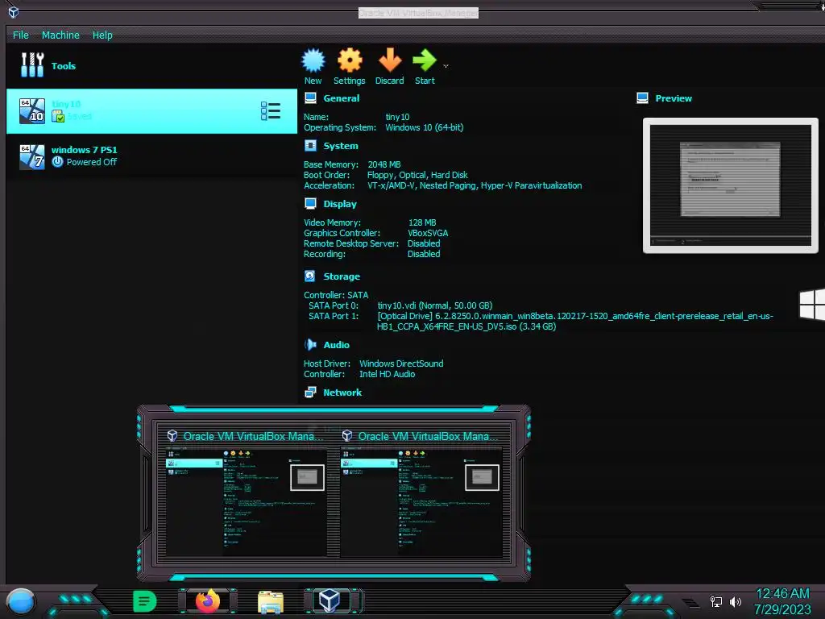Click the Intel HD Audio controller value

click(x=387, y=374)
